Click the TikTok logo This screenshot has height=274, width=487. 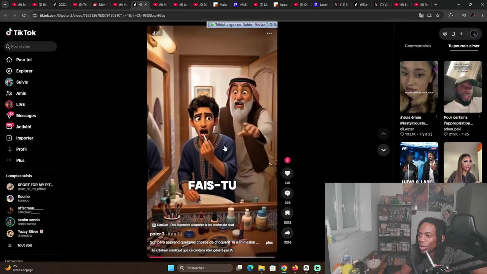point(21,33)
